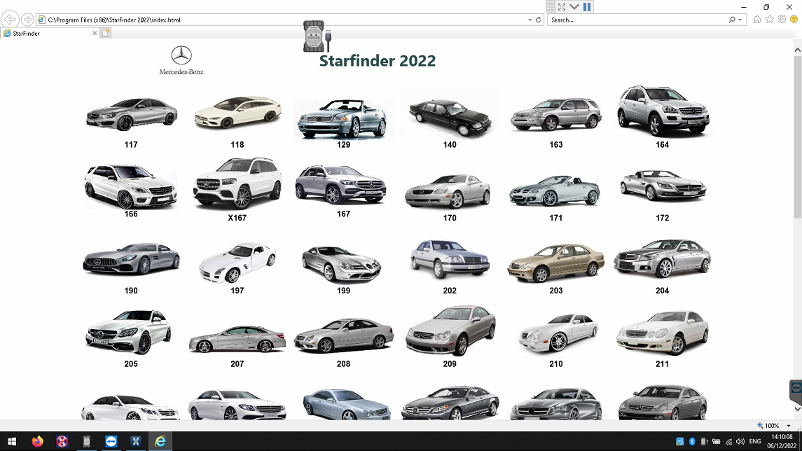The width and height of the screenshot is (802, 451).
Task: Open the Favorites star icon
Action: (770, 20)
